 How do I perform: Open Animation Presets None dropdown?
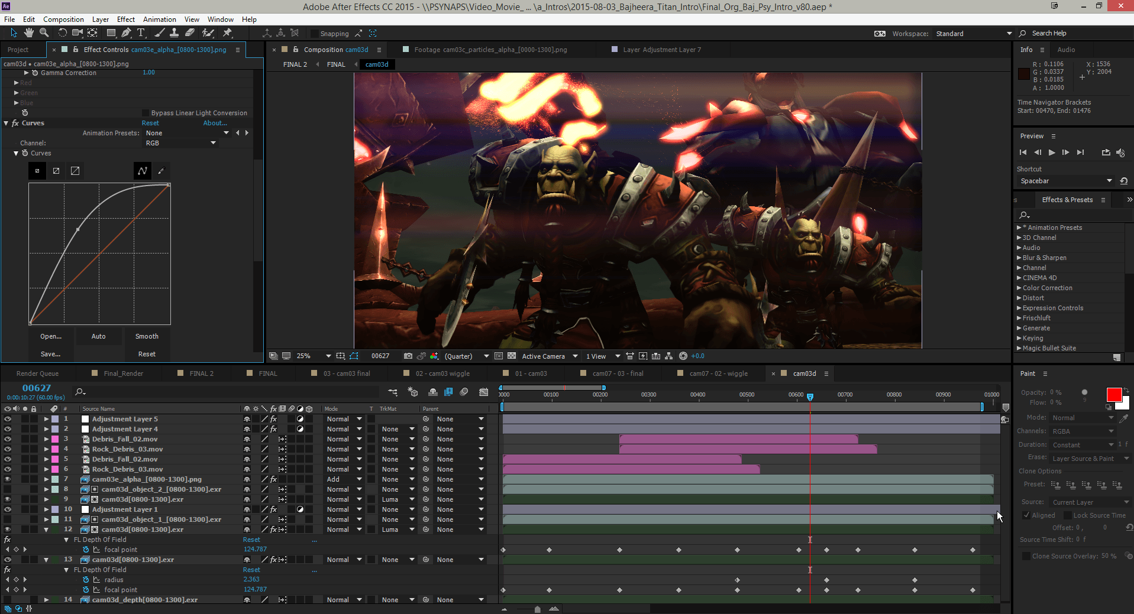[187, 133]
